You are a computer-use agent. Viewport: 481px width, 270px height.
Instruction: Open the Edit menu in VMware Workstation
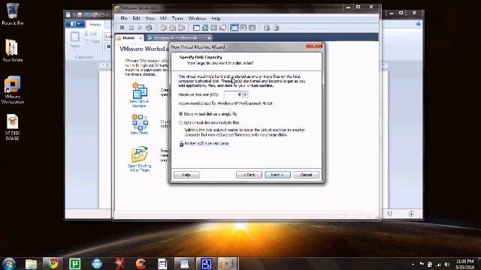point(136,18)
